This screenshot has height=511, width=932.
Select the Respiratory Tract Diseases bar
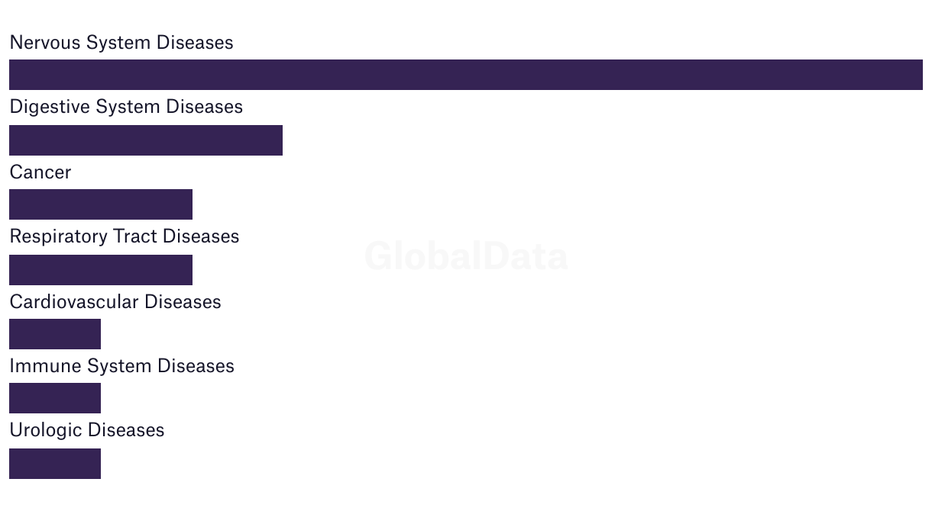[101, 270]
